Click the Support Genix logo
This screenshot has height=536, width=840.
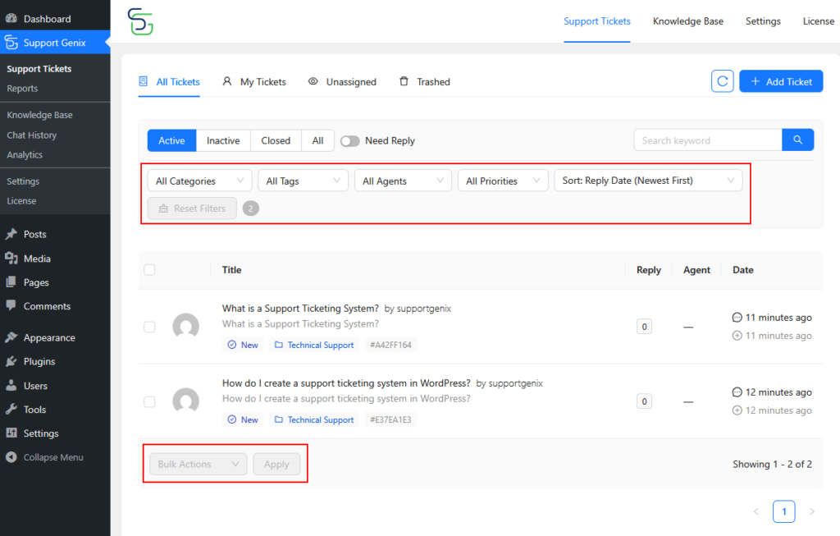(x=140, y=21)
